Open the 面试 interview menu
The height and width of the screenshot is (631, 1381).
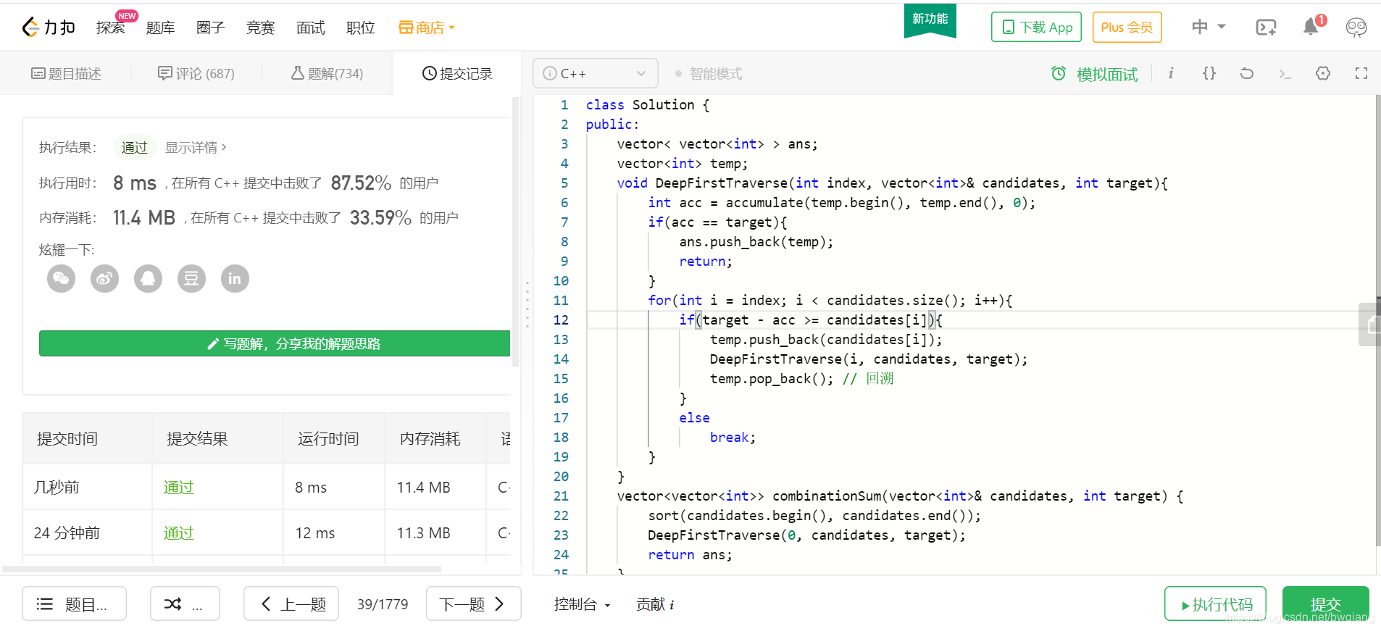[x=310, y=28]
